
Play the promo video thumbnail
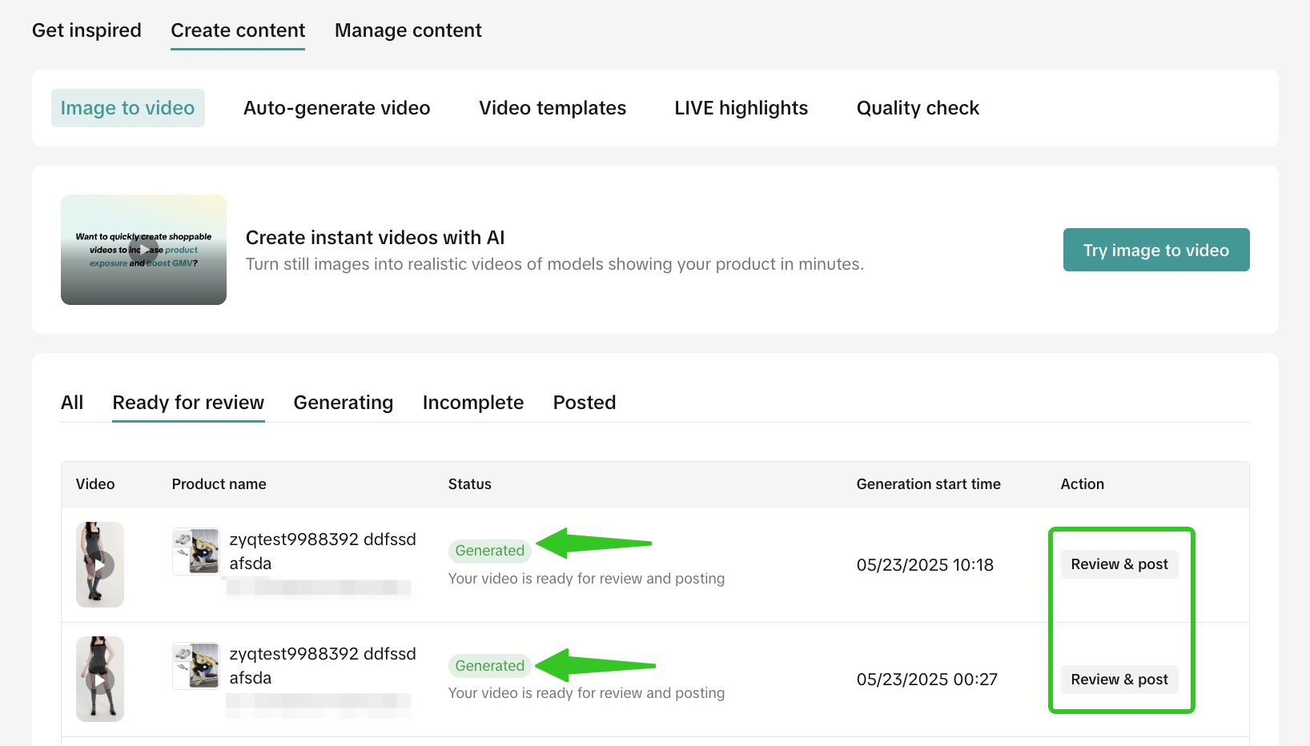[143, 249]
